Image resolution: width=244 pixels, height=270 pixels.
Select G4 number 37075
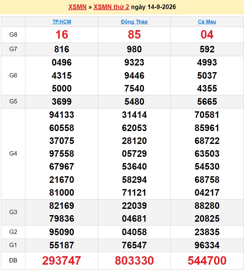click(62, 141)
